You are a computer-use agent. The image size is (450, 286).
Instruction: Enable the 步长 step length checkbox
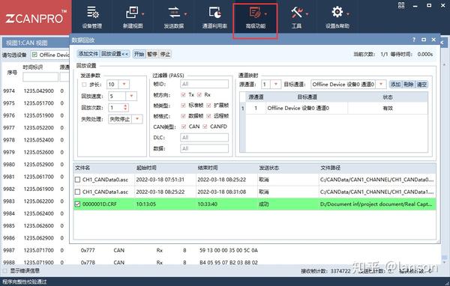[x=84, y=85]
